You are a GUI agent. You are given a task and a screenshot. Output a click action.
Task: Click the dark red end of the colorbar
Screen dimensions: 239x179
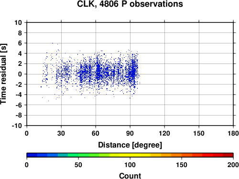(x=228, y=155)
